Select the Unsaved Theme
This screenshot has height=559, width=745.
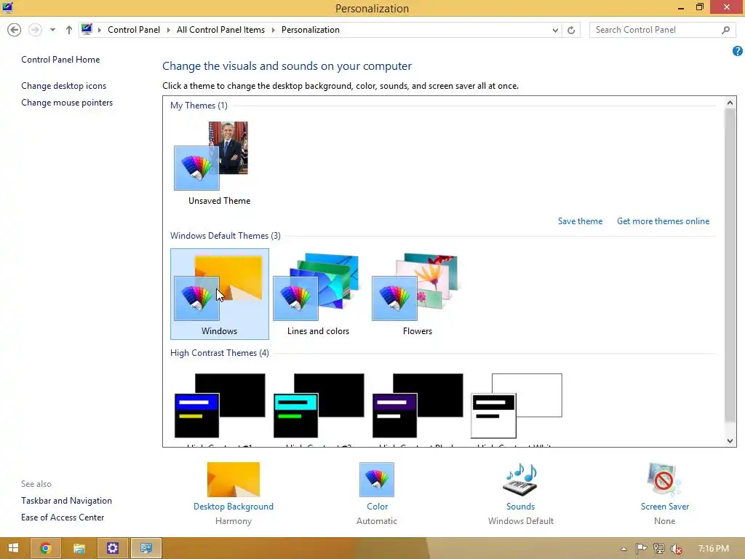[220, 163]
